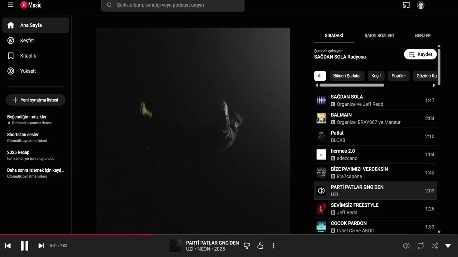Click the BALMAIN album thumbnail

point(321,119)
